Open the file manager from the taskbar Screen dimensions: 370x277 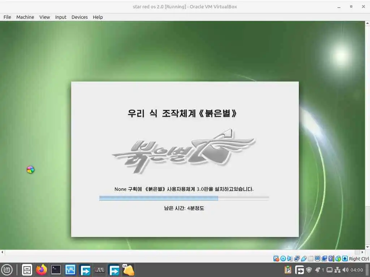click(x=27, y=270)
